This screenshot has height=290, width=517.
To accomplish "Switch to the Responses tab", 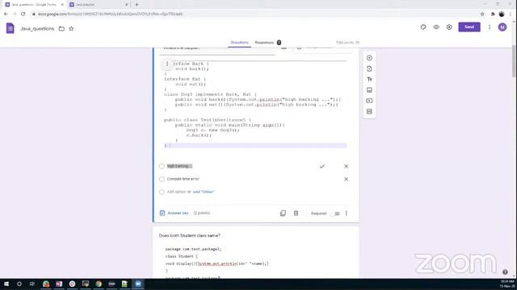I will tap(264, 43).
